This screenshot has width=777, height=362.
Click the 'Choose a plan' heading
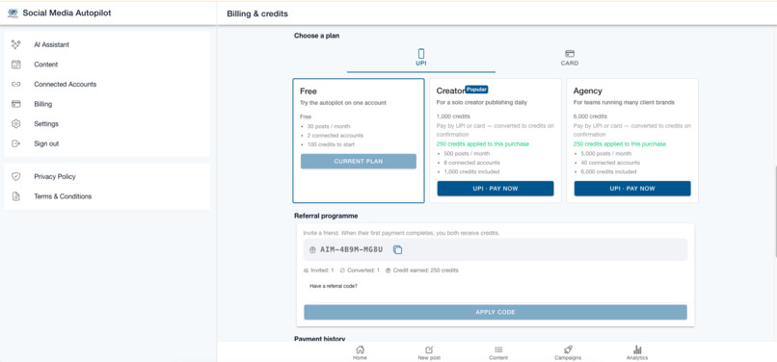(316, 36)
